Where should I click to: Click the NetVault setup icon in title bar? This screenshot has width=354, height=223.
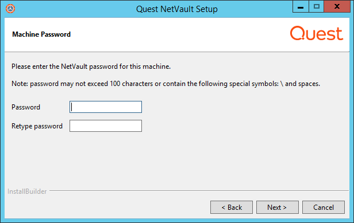coord(10,9)
